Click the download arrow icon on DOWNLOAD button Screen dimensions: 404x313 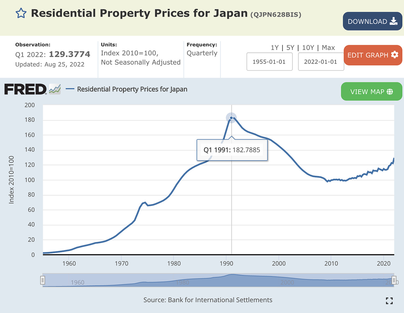pos(393,21)
